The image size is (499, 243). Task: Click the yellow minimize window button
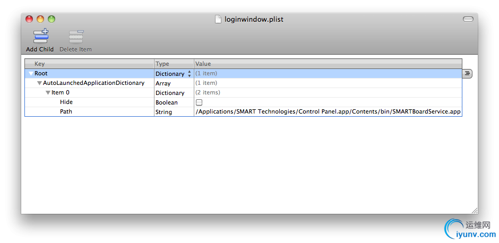pos(40,19)
